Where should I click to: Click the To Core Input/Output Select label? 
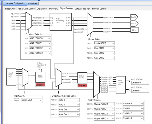pos(41,65)
